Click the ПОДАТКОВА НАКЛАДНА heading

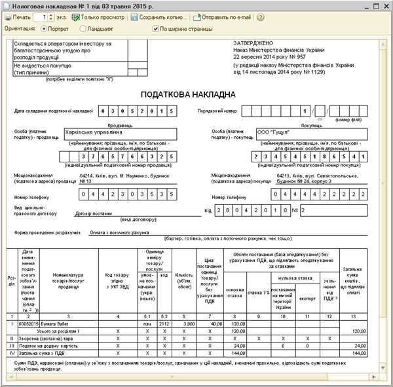coord(188,94)
